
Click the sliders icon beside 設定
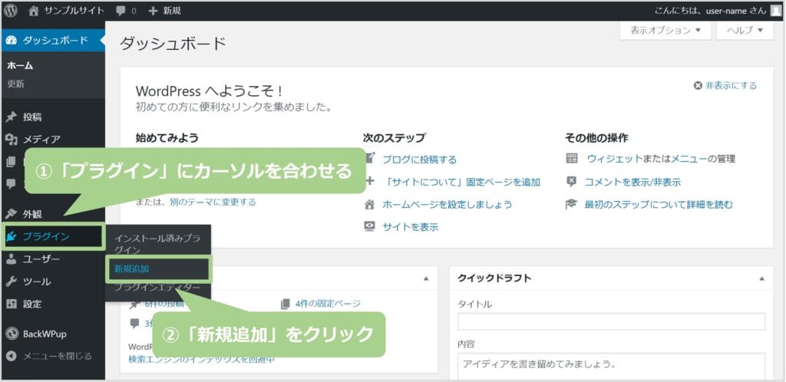point(11,304)
